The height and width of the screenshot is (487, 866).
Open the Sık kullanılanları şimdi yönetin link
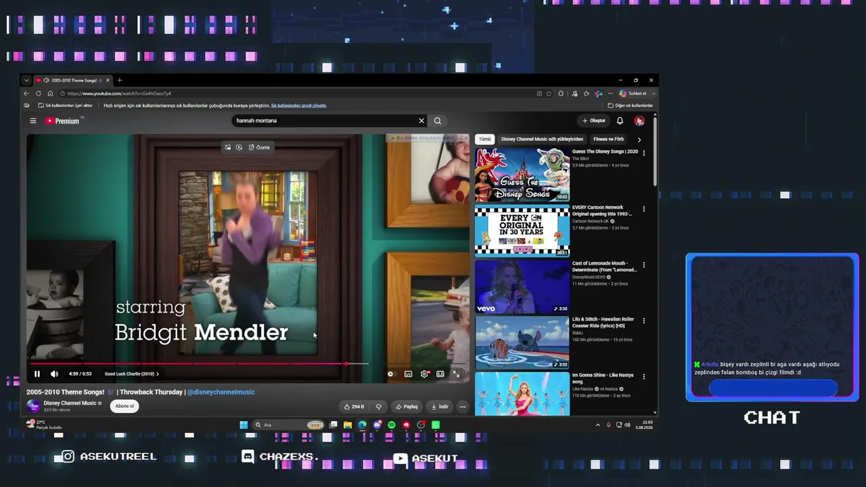point(298,106)
